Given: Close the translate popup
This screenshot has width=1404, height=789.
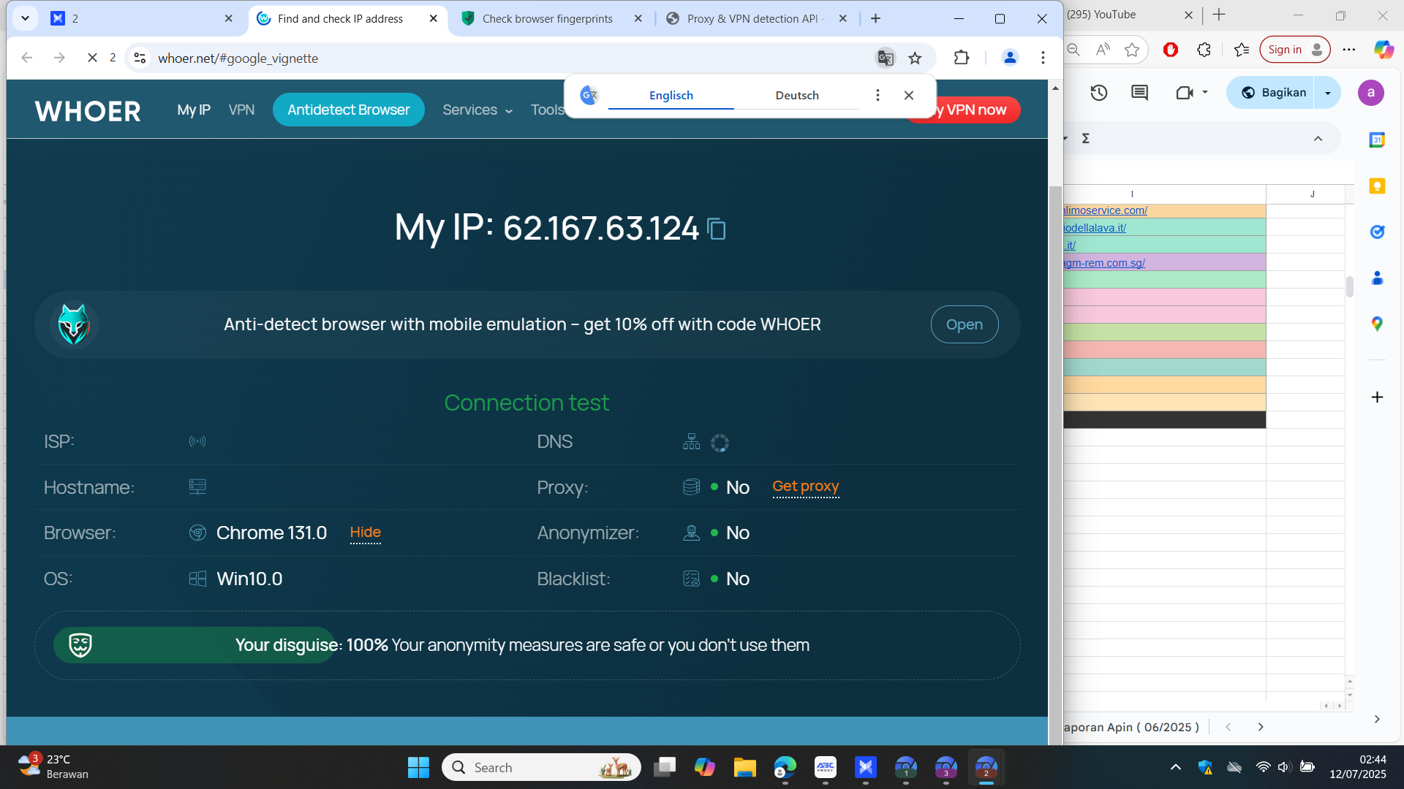Looking at the screenshot, I should point(909,95).
